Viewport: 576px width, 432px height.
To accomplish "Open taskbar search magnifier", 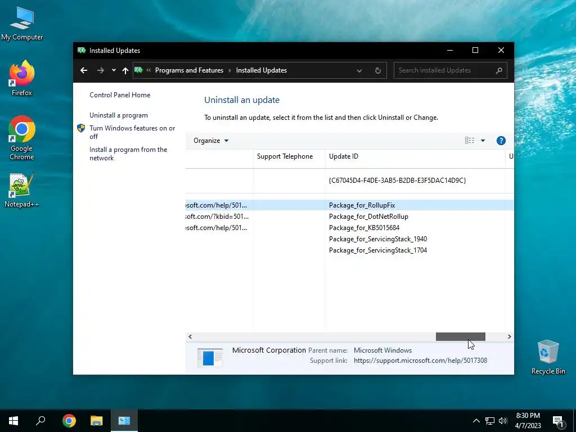I will (x=40, y=421).
